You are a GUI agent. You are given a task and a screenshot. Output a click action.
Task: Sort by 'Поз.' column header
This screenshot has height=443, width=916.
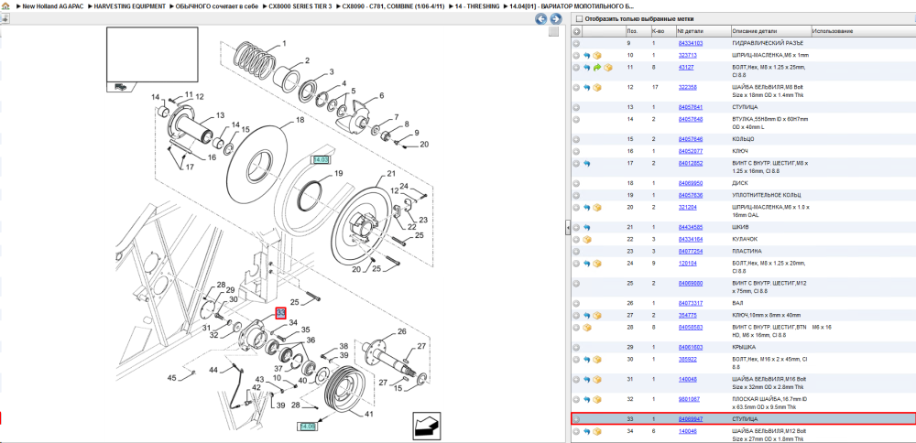pyautogui.click(x=637, y=31)
